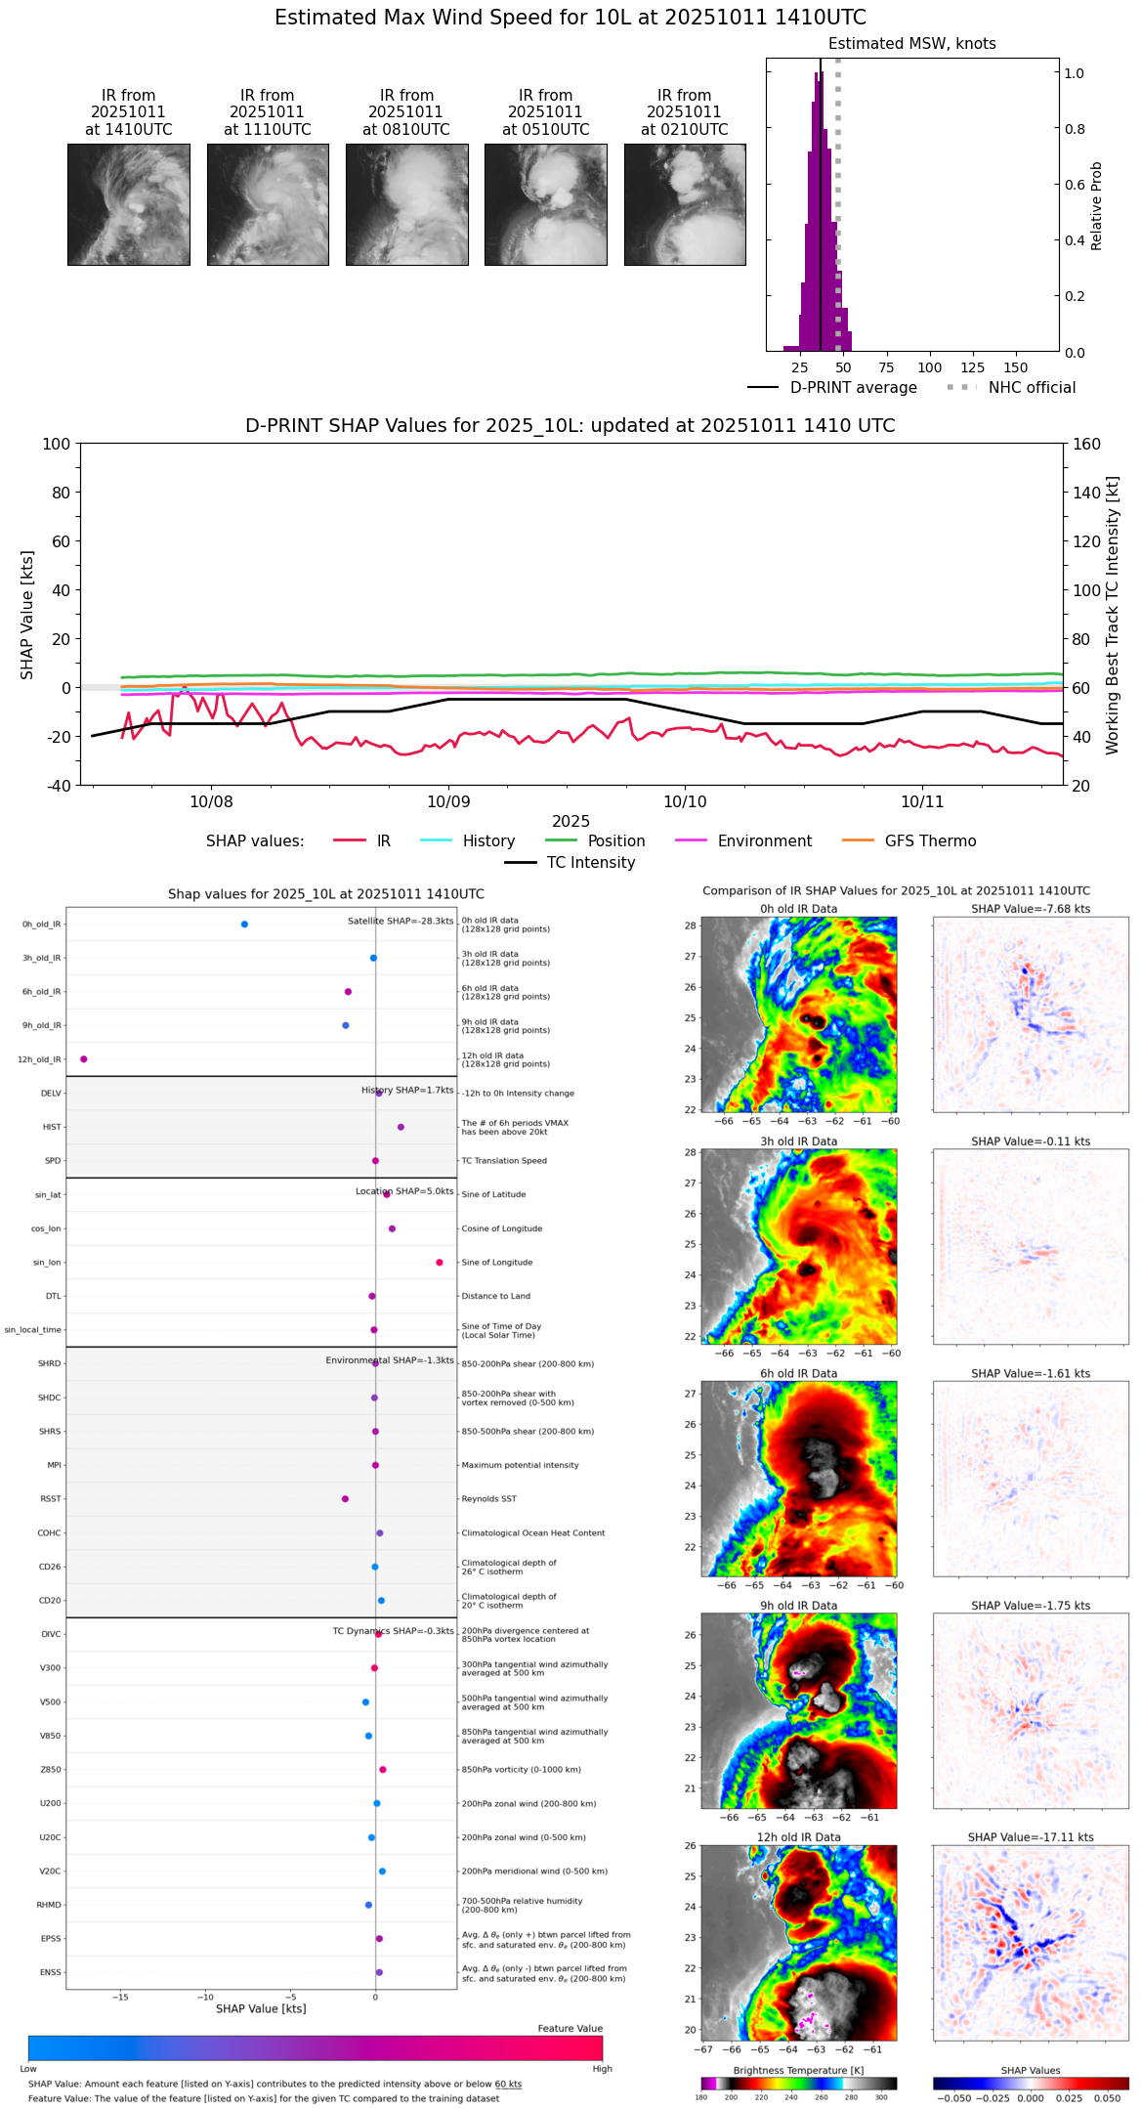Screen dimensions: 1141x2109
Task: Click the SHAP Value=-1.61 kts map
Action: click(1031, 1479)
